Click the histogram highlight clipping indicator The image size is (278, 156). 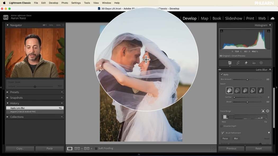click(269, 31)
